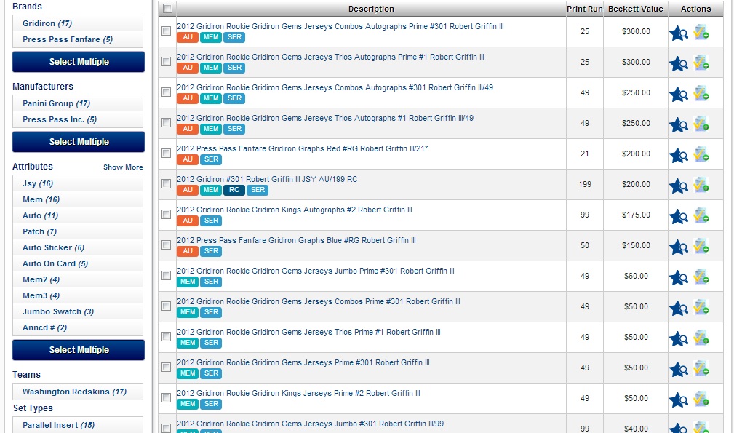734x433 pixels.
Task: Sort by Beckett Value column header
Action: point(636,9)
